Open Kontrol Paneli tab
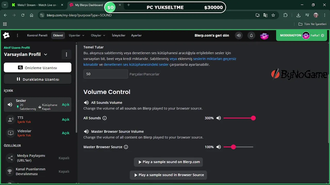The image size is (330, 185). (37, 35)
